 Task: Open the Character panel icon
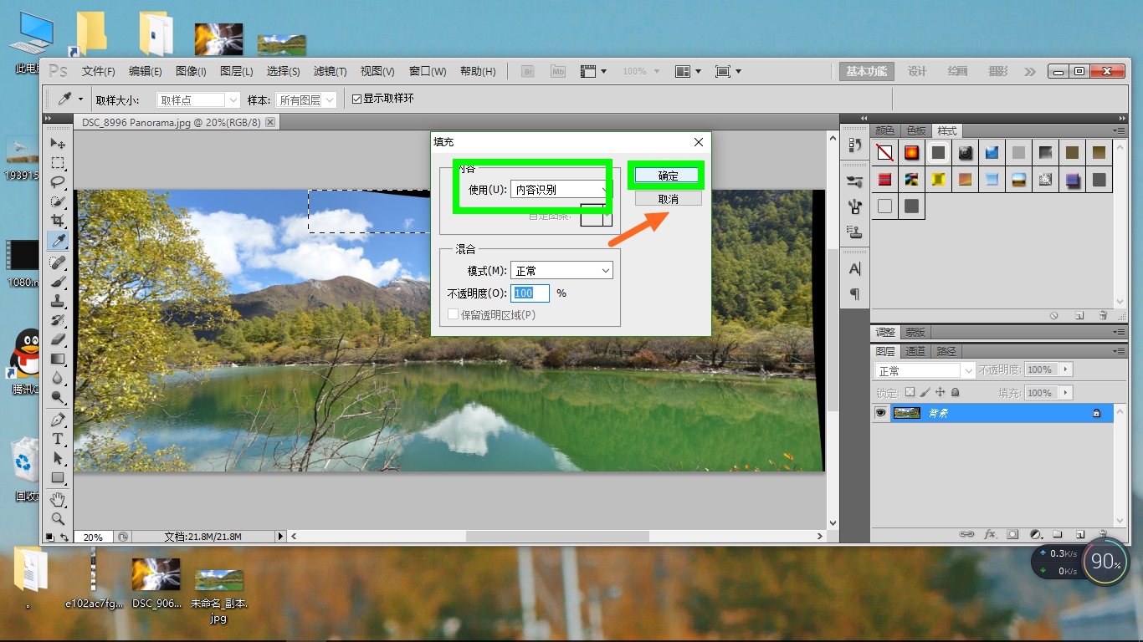tap(854, 269)
